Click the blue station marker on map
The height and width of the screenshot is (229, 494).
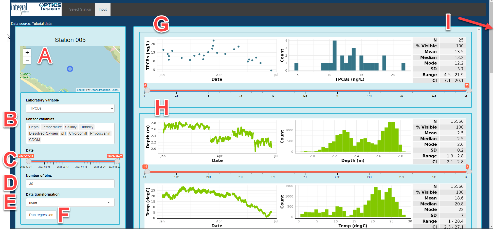[x=70, y=69]
